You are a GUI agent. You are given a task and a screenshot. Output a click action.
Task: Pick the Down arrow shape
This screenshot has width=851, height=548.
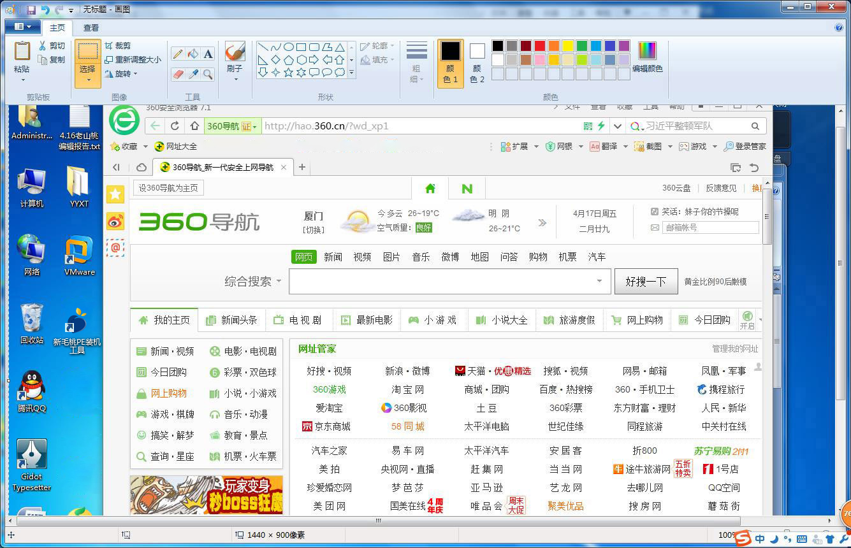tap(263, 73)
